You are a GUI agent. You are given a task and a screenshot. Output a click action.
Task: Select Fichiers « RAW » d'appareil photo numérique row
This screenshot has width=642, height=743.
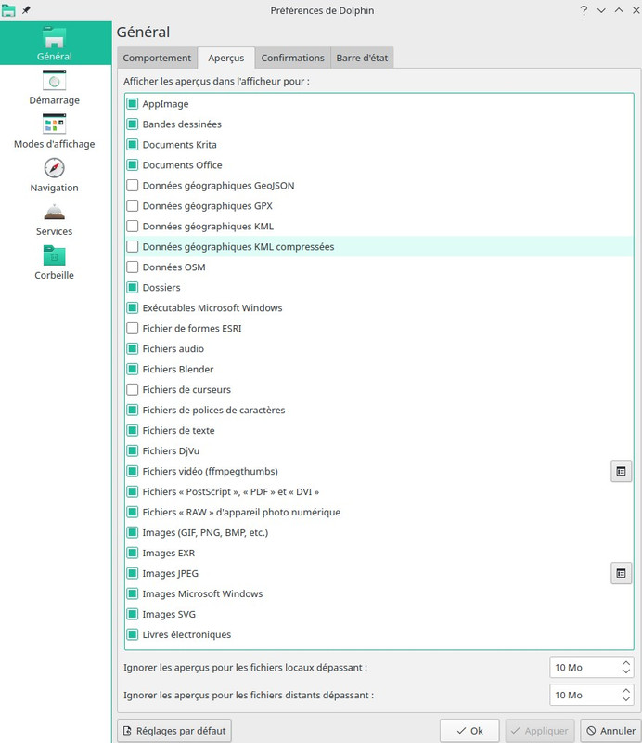click(379, 512)
